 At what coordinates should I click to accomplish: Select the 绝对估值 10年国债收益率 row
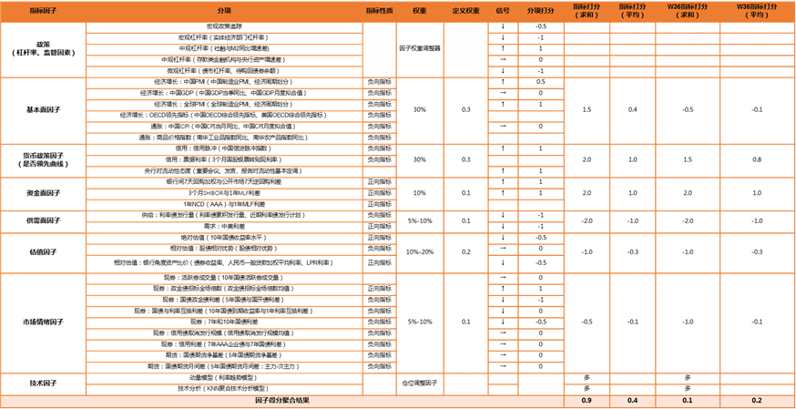coord(224,238)
